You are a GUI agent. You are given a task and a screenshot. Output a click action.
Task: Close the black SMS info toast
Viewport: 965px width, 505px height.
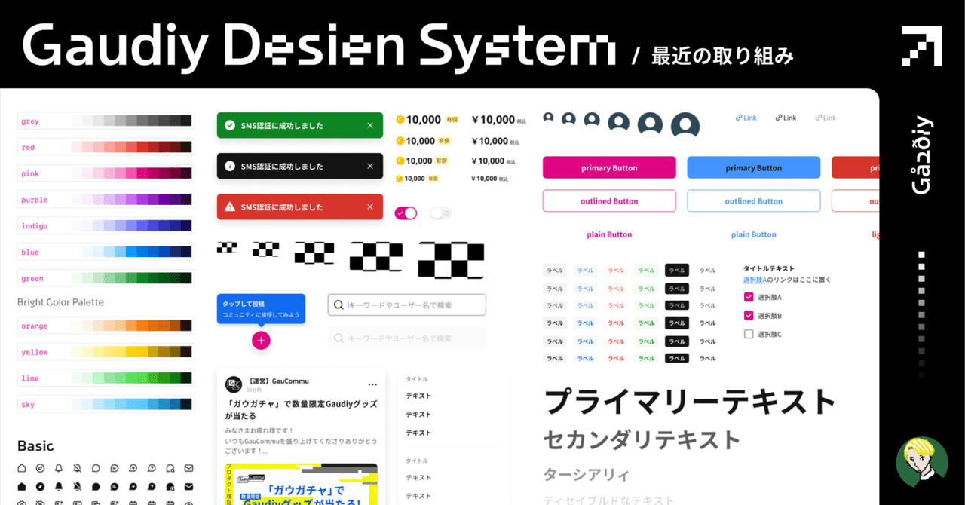[370, 166]
